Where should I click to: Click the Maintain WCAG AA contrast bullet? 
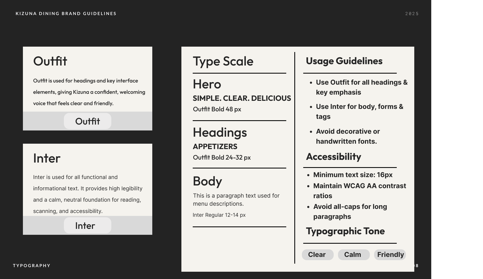[359, 191]
